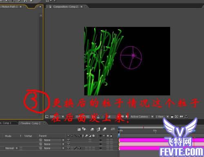
Task: Open the Graph Editor timeline icon
Action: (113, 129)
